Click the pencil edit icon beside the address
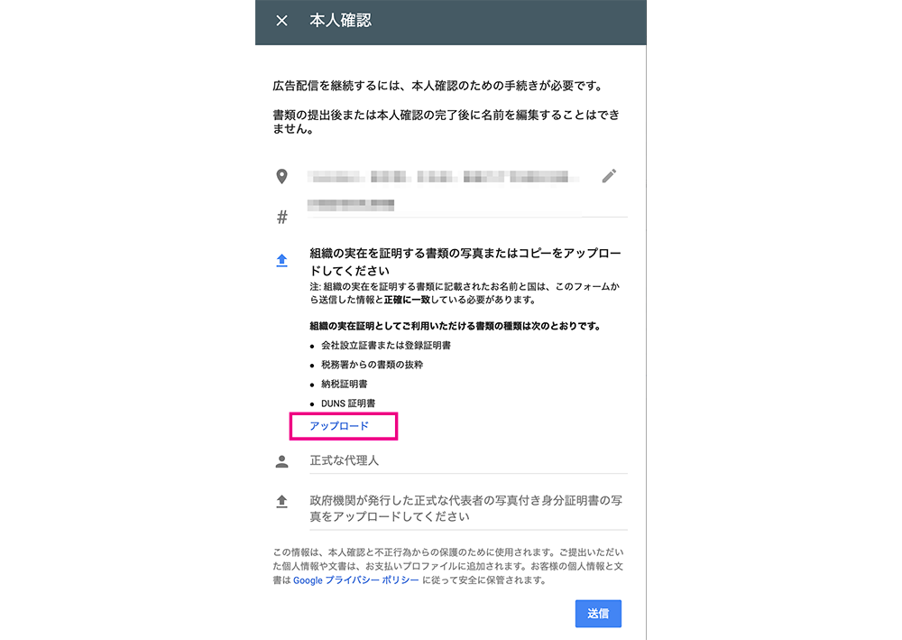 click(609, 176)
